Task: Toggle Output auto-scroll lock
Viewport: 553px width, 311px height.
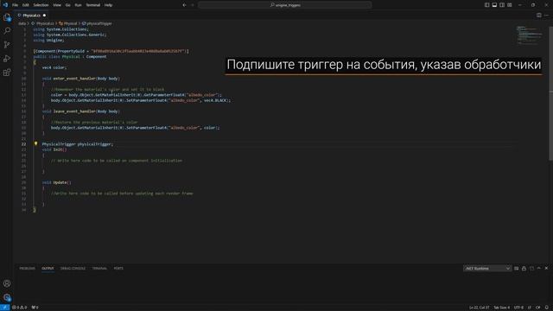Action: pos(524,269)
